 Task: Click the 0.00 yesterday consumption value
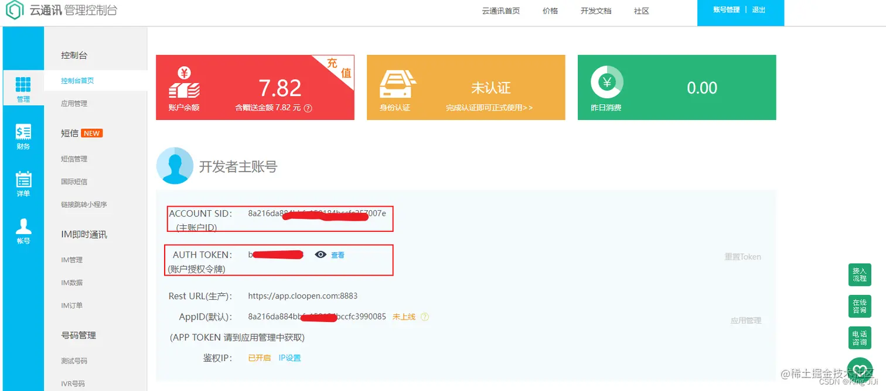[702, 88]
